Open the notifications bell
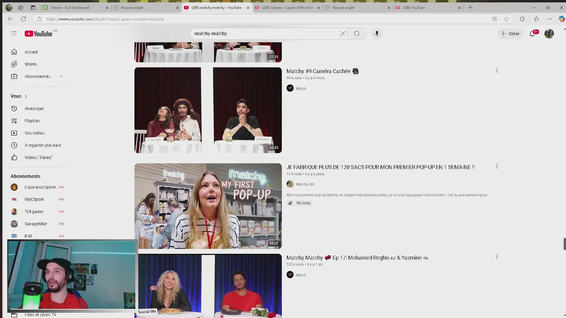The image size is (566, 318). point(532,34)
